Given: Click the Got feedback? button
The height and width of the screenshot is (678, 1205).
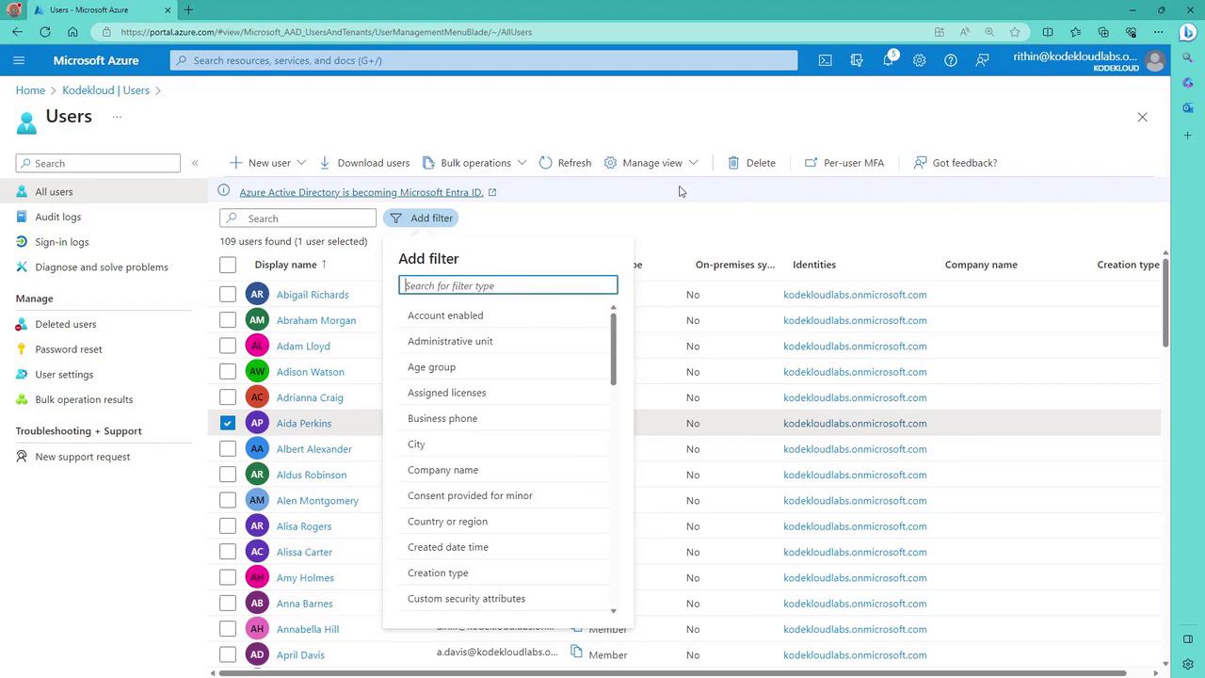Looking at the screenshot, I should pyautogui.click(x=956, y=163).
